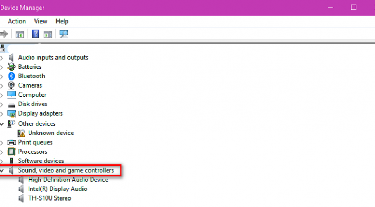Click the Display adapters icon
Viewport: 375px width, 207px height.
click(11, 113)
